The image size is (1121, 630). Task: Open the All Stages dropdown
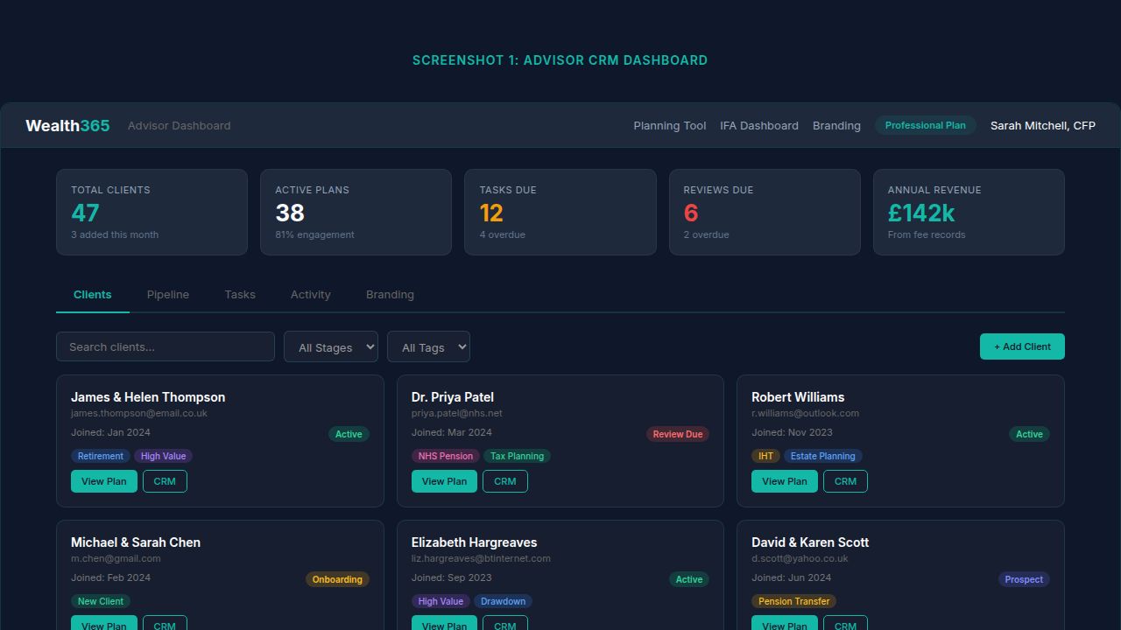pos(330,346)
